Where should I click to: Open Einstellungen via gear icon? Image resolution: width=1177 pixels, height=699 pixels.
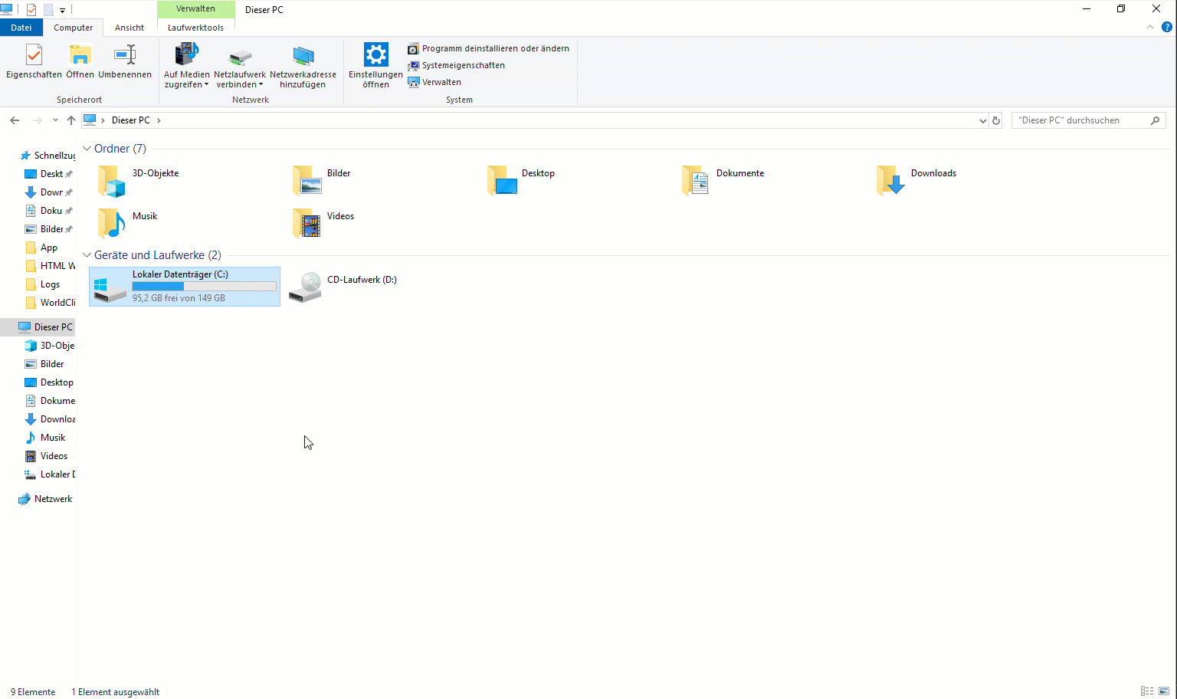[375, 56]
